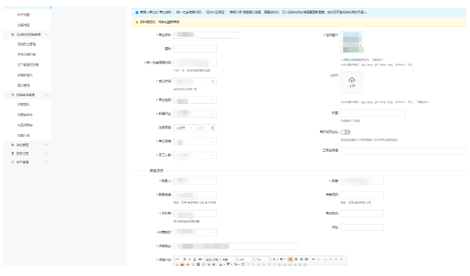Viewport: 470px width, 276px height.
Task: Click the Italic button in the editor toolbar
Action: [x=190, y=259]
